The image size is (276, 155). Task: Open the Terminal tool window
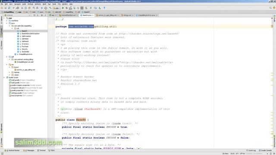pyautogui.click(x=41, y=151)
